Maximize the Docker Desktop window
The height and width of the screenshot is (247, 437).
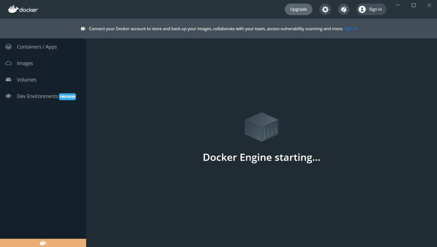(413, 5)
